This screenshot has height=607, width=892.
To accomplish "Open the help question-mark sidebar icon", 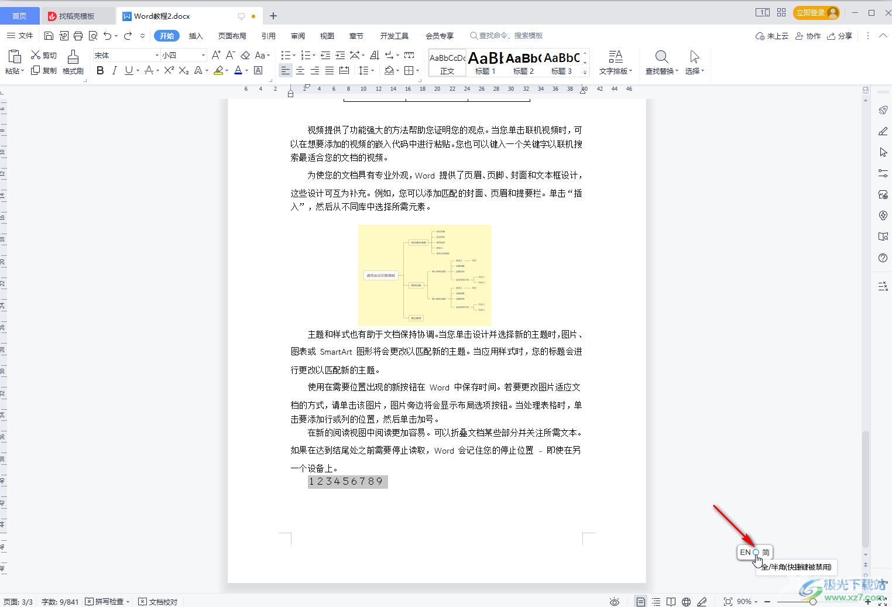I will point(883,258).
